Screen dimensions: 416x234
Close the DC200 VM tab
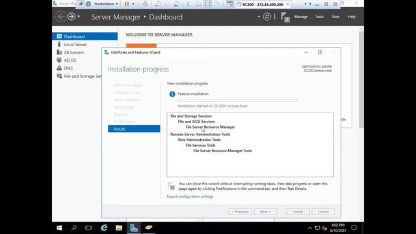pyautogui.click(x=287, y=5)
